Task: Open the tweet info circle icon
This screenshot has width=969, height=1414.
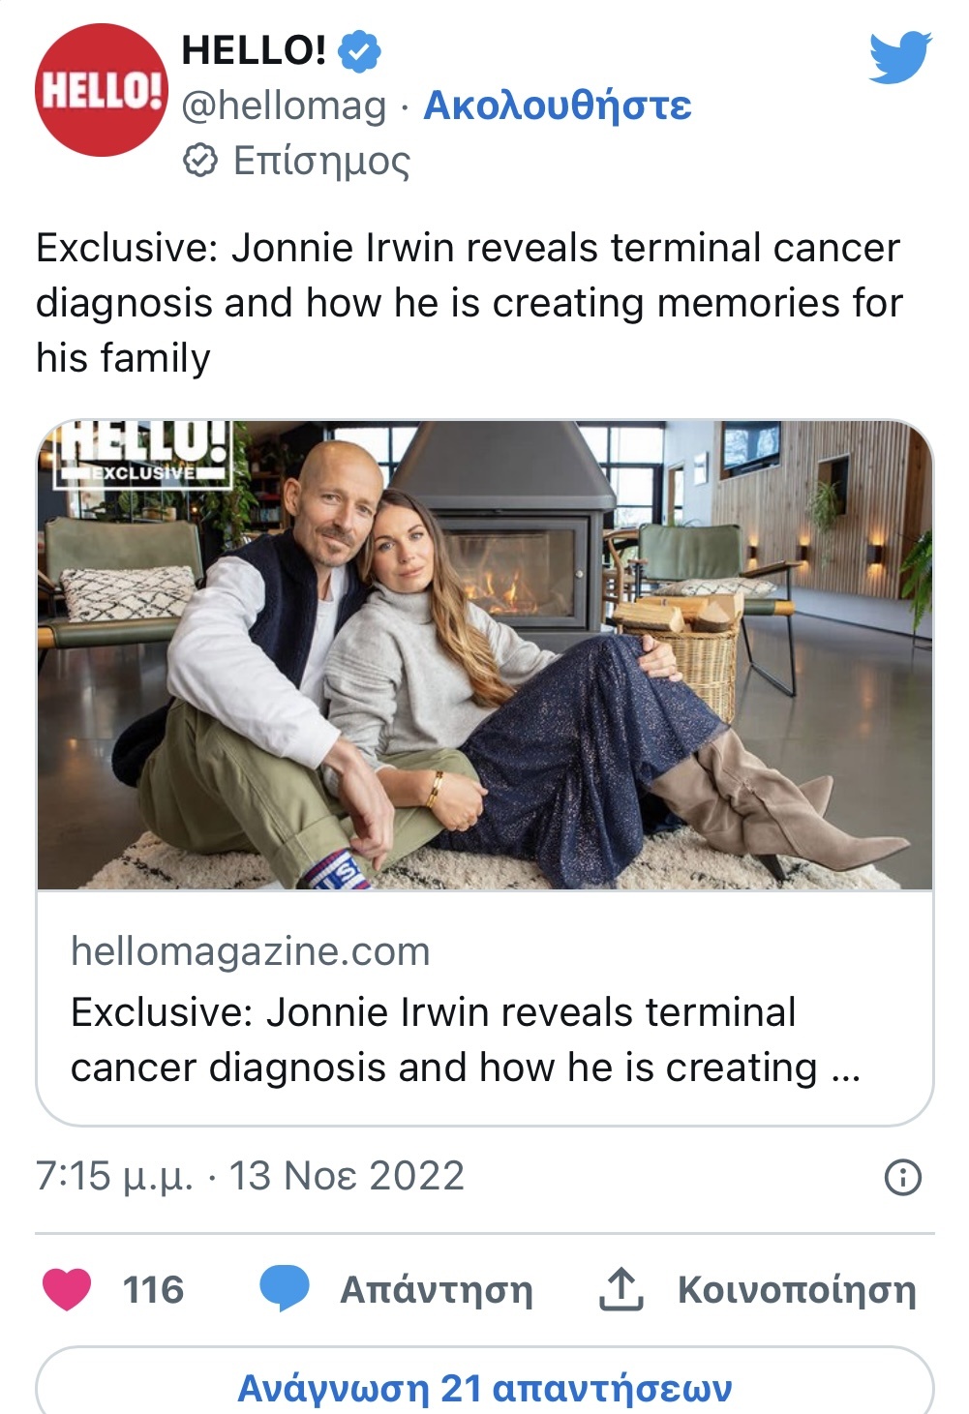Action: tap(902, 1177)
